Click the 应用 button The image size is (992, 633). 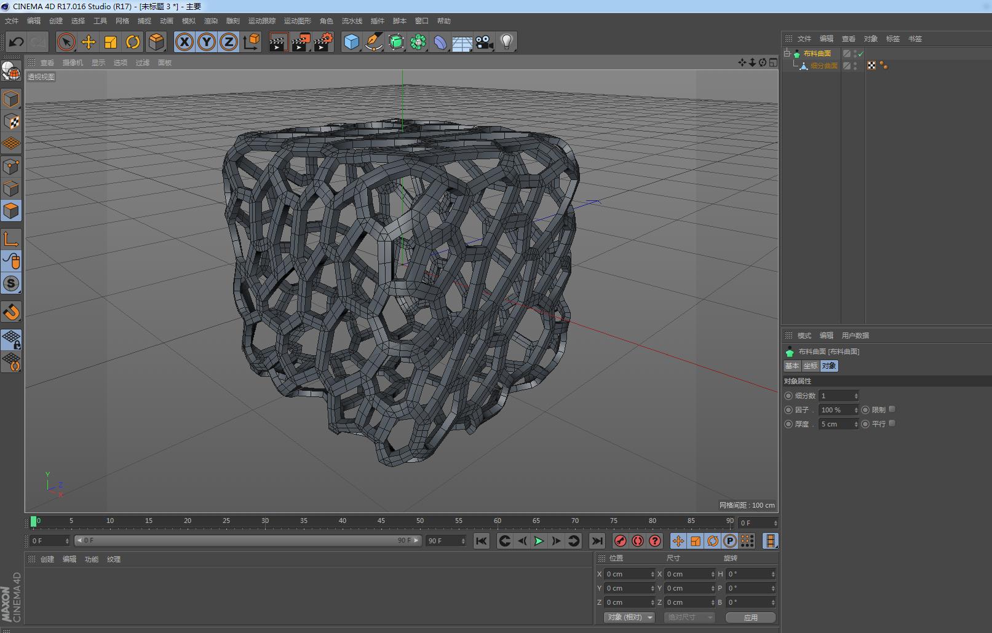[x=751, y=617]
